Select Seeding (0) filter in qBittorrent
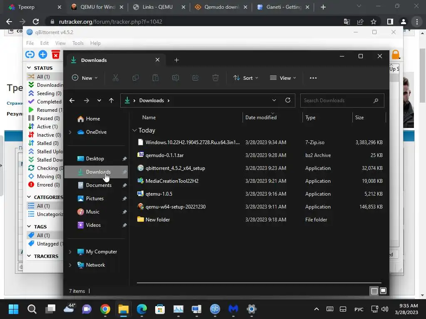Image resolution: width=426 pixels, height=319 pixels. pos(45,93)
